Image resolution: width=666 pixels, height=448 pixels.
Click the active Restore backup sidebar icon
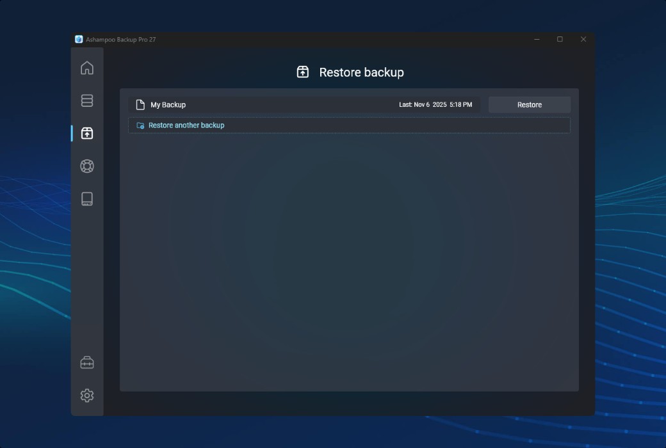[87, 134]
